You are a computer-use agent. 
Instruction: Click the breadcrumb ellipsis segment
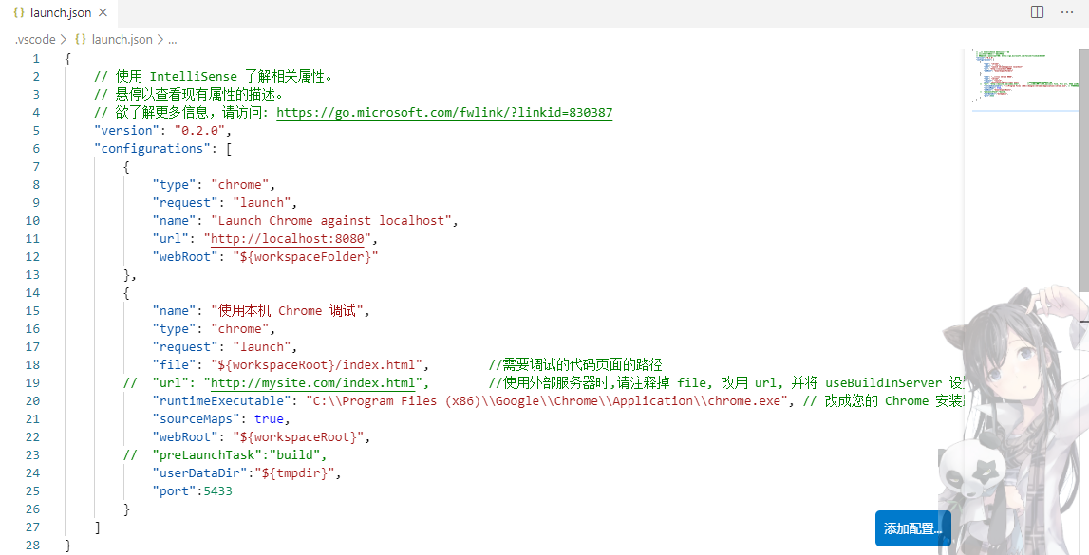172,40
